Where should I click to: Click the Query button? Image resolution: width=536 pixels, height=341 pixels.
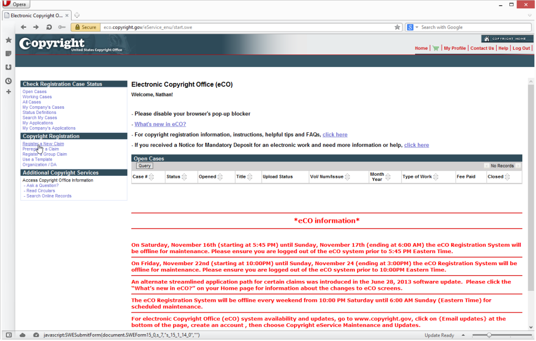(x=144, y=166)
